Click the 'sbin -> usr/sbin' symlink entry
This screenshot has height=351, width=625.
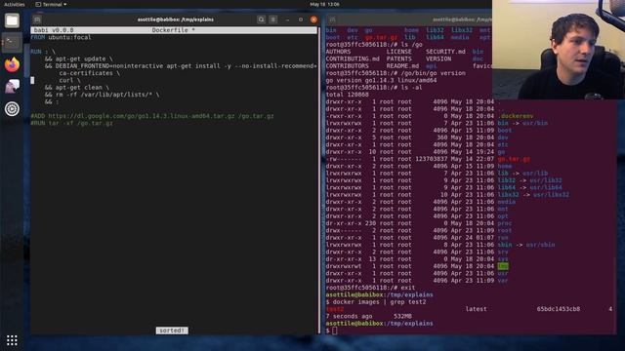[526, 245]
